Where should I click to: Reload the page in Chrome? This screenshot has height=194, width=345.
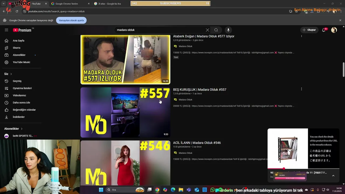[17, 11]
